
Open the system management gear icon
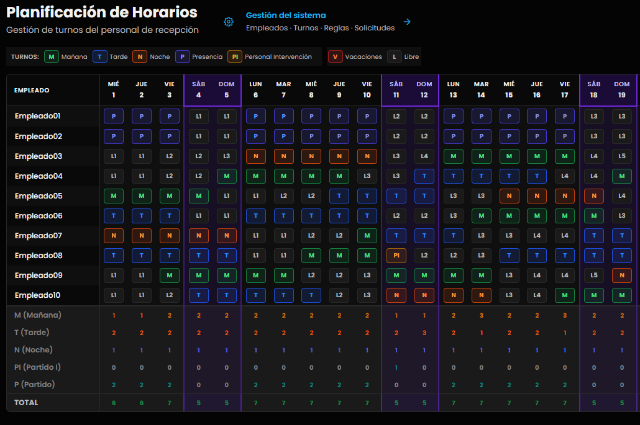(229, 22)
